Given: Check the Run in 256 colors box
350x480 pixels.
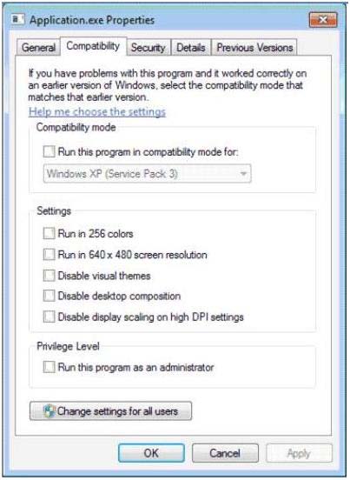Looking at the screenshot, I should coord(50,234).
